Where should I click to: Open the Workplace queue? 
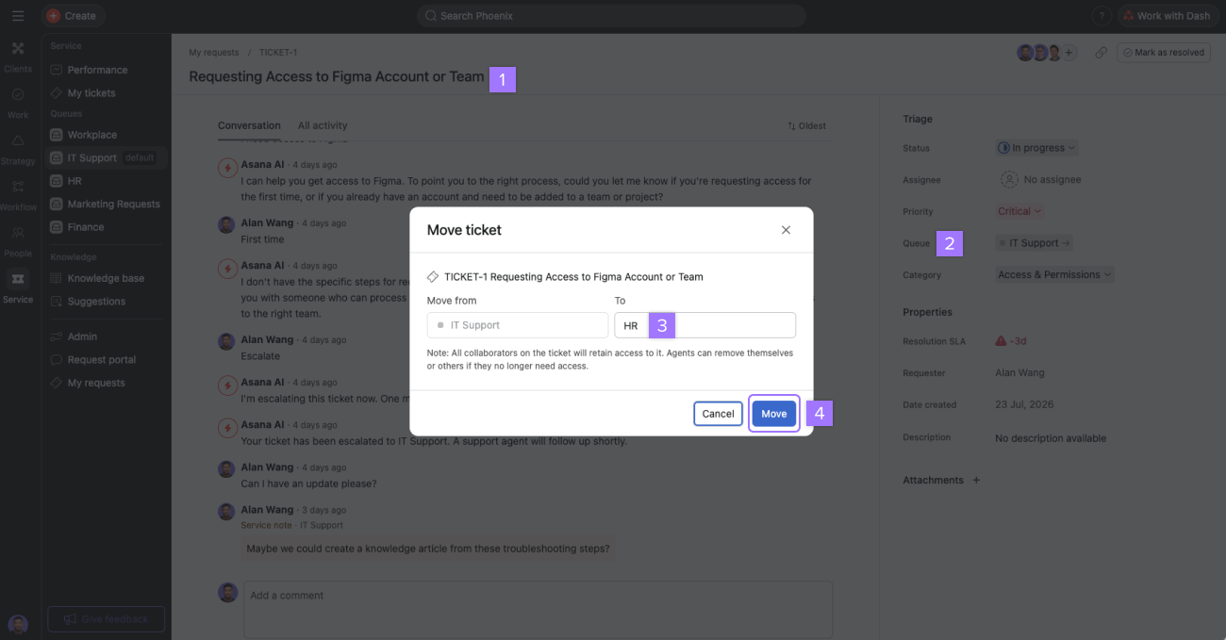[x=92, y=135]
